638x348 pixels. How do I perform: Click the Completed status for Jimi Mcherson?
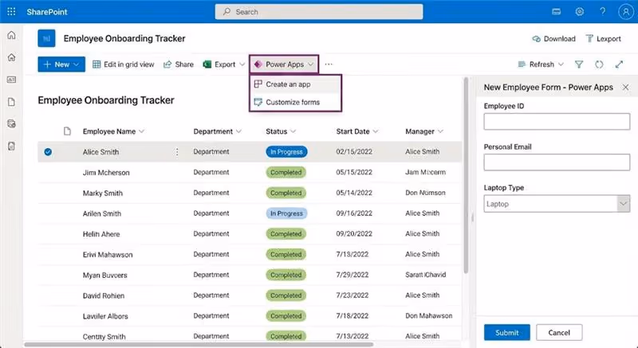(286, 172)
